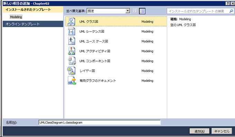Select the UML アクティビティ図 icon

point(71,51)
